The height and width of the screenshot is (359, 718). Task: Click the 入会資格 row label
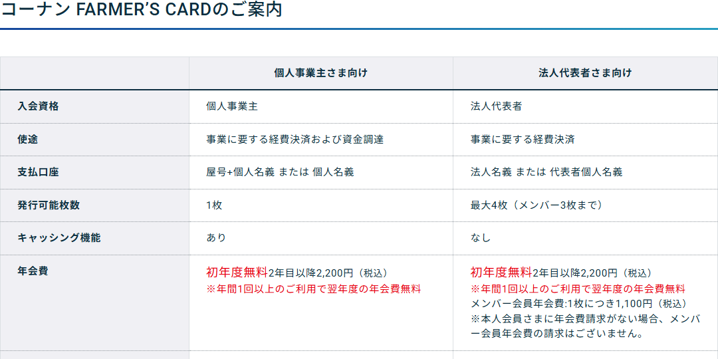[38, 106]
